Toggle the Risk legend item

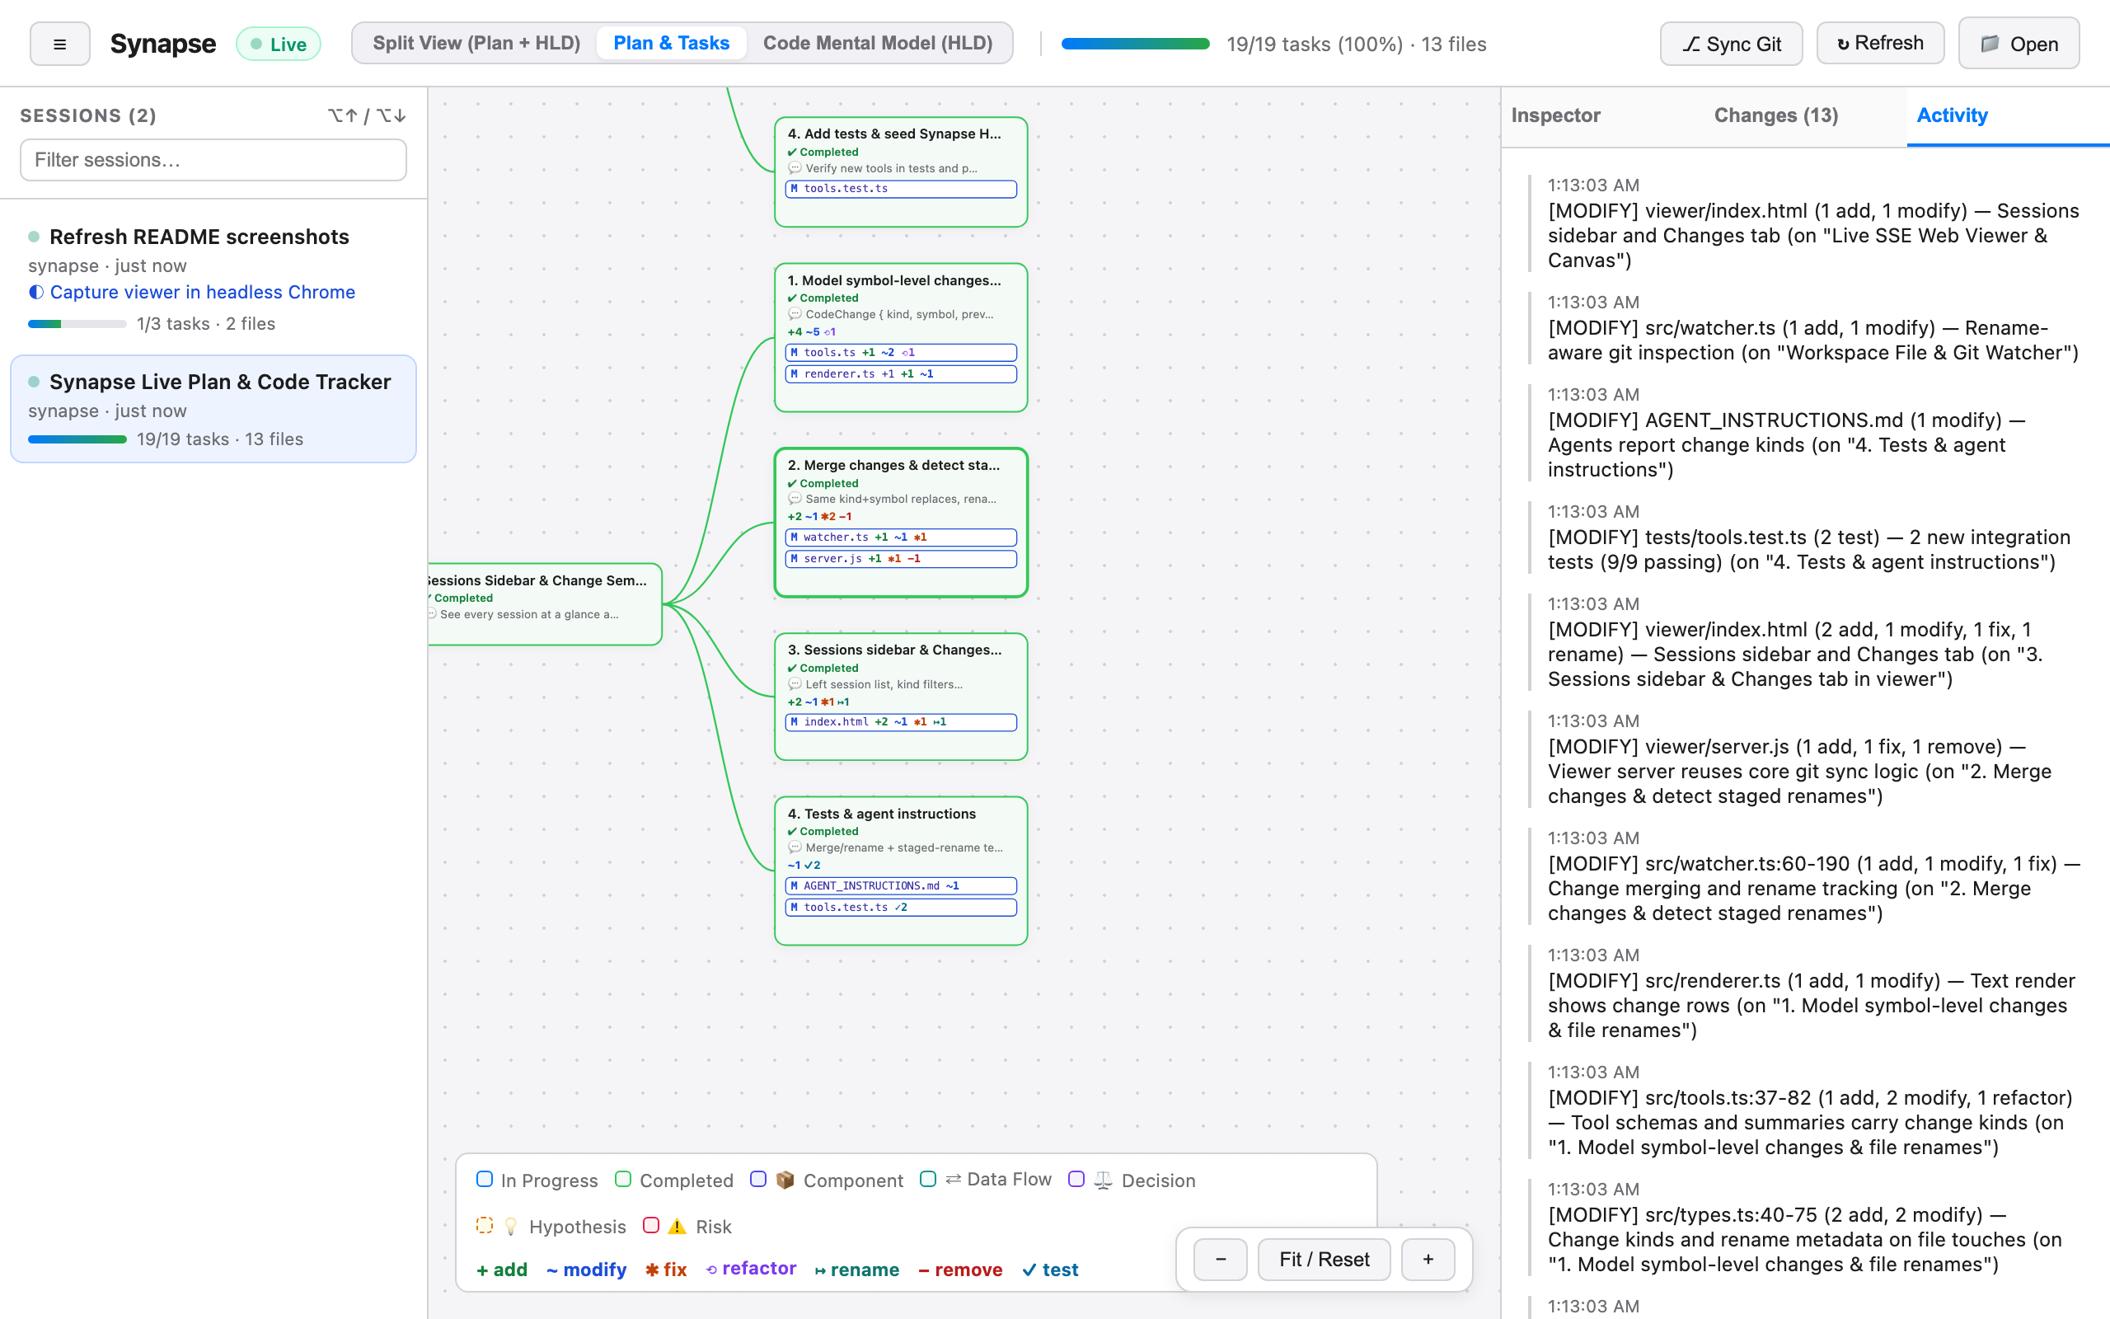(687, 1226)
